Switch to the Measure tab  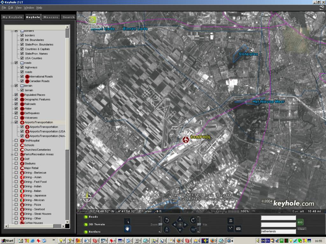(51, 17)
